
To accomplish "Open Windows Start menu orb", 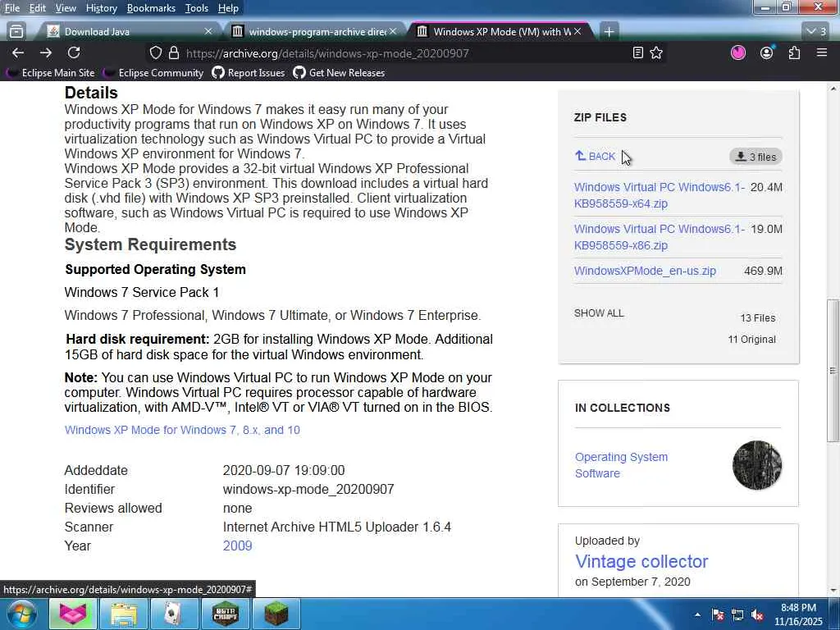I will [22, 614].
